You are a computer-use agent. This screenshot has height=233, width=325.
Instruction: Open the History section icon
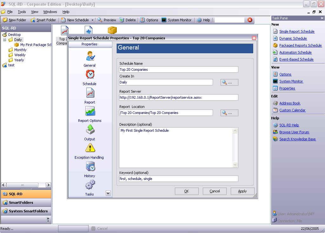(x=90, y=166)
